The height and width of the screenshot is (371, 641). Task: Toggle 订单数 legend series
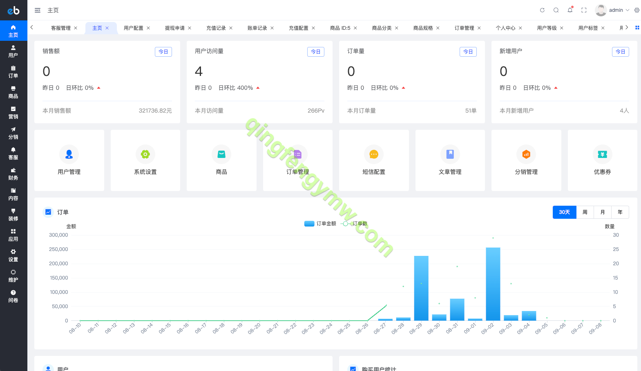pos(354,224)
